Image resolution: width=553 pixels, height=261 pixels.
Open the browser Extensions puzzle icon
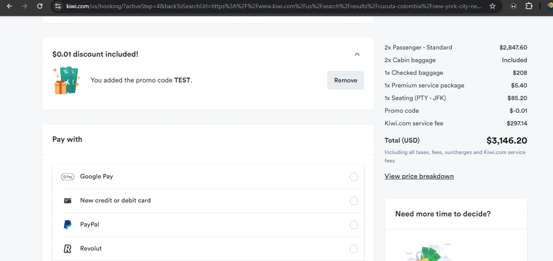[529, 6]
